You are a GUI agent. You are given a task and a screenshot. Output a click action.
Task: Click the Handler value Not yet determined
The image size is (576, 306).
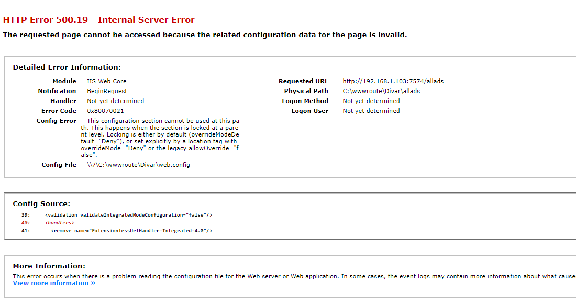tap(115, 101)
